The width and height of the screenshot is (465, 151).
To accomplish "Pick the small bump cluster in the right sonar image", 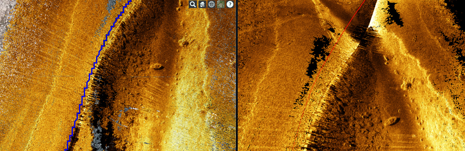I will (406, 86).
